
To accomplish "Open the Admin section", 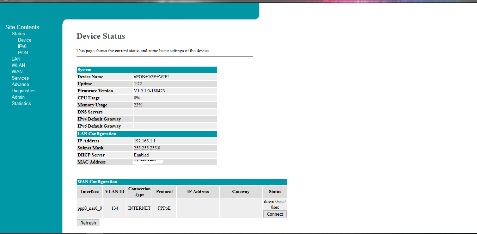I will point(18,97).
